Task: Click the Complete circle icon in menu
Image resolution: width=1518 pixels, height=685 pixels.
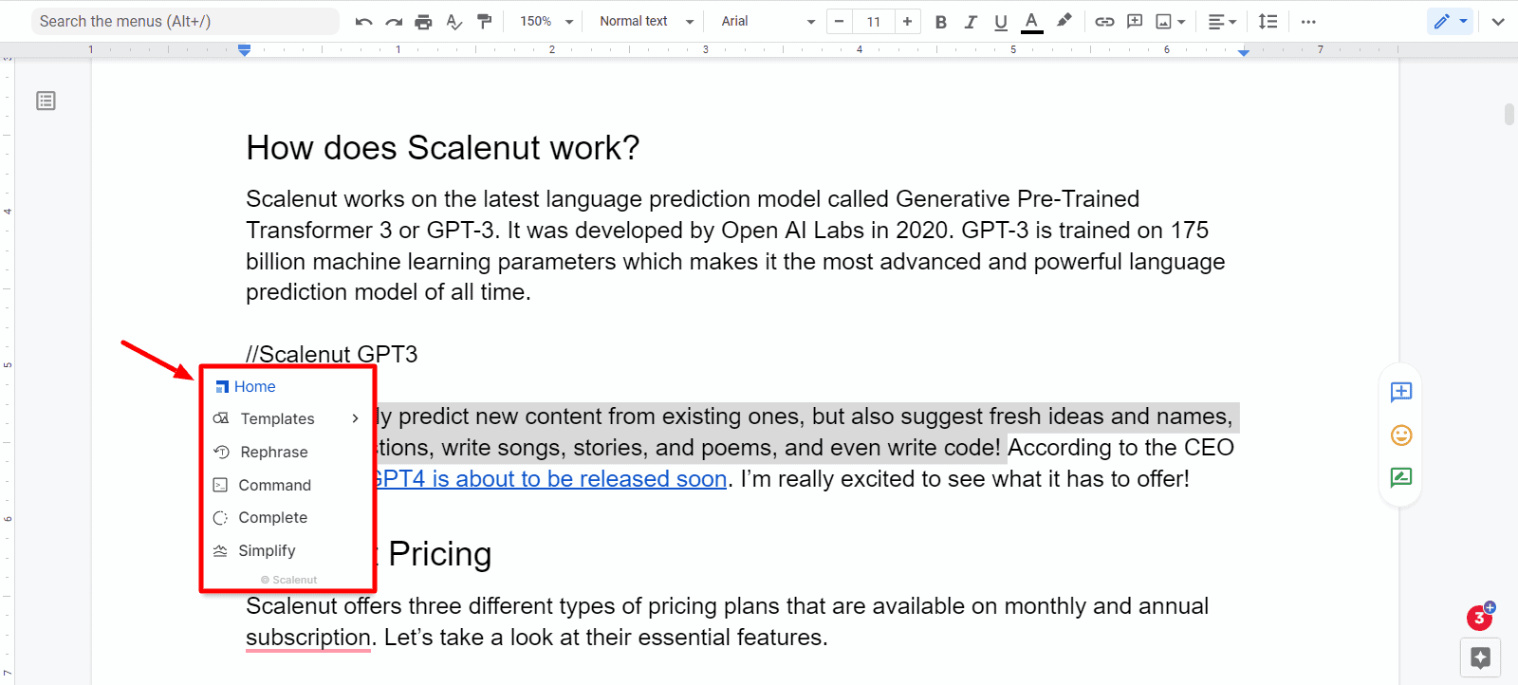Action: coord(220,517)
